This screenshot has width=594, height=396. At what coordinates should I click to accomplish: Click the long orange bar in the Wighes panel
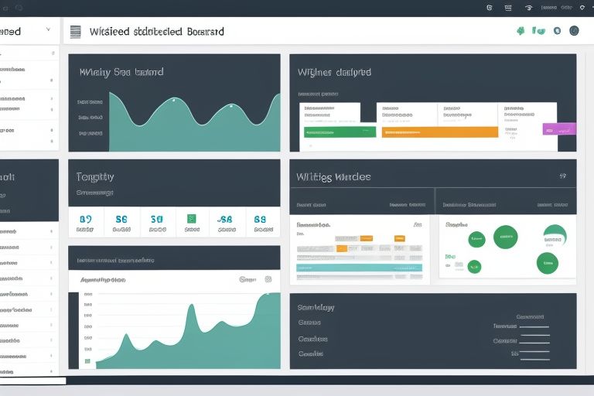pyautogui.click(x=439, y=132)
